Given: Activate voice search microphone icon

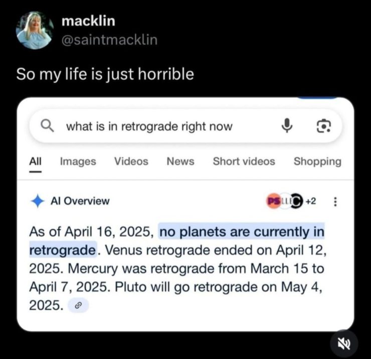Looking at the screenshot, I should 287,125.
